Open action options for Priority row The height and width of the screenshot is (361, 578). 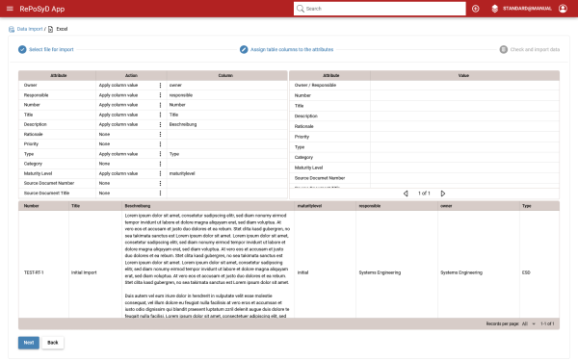tap(160, 144)
